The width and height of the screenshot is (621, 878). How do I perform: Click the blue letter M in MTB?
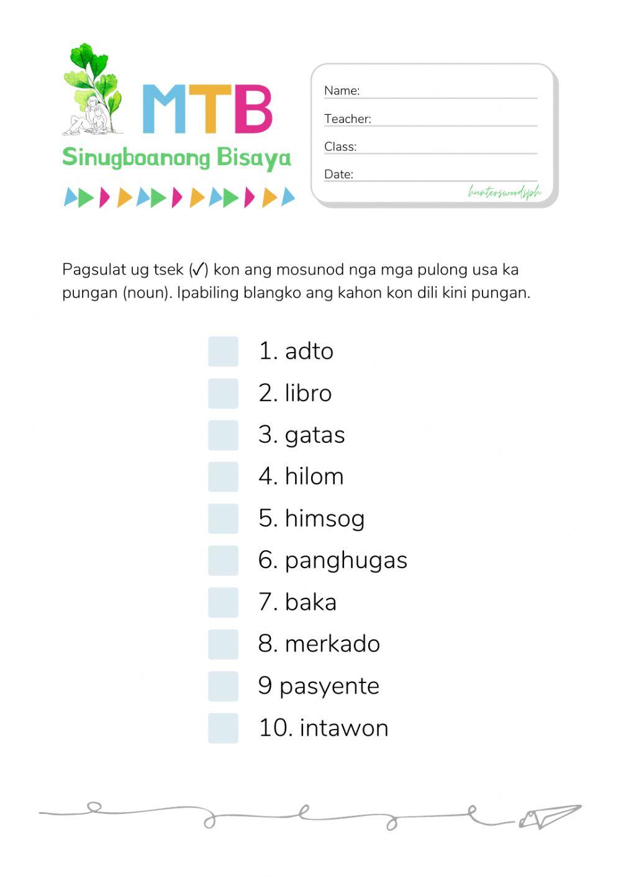pos(164,109)
